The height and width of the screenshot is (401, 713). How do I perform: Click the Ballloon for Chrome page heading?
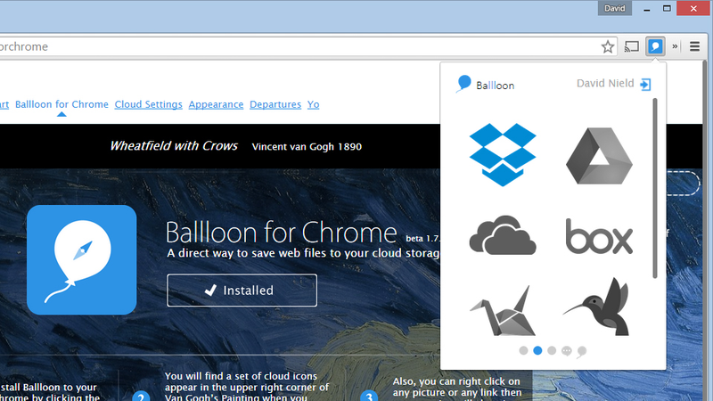[281, 233]
